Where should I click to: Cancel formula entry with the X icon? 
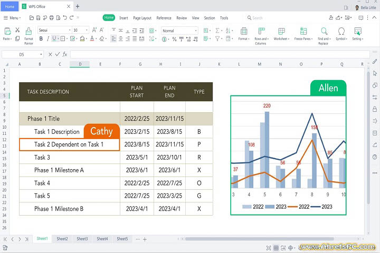50,54
